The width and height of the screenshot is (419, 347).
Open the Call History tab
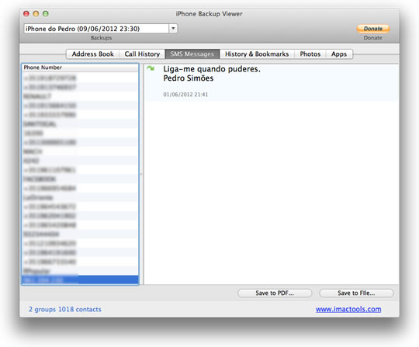(142, 54)
